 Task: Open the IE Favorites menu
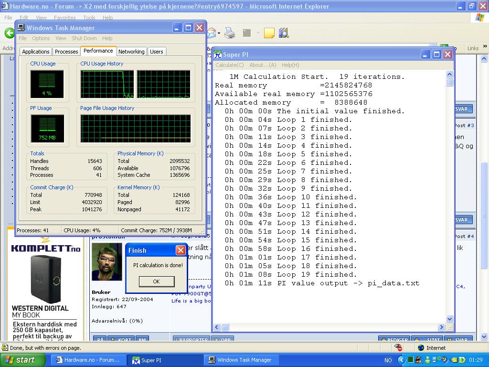[x=64, y=18]
